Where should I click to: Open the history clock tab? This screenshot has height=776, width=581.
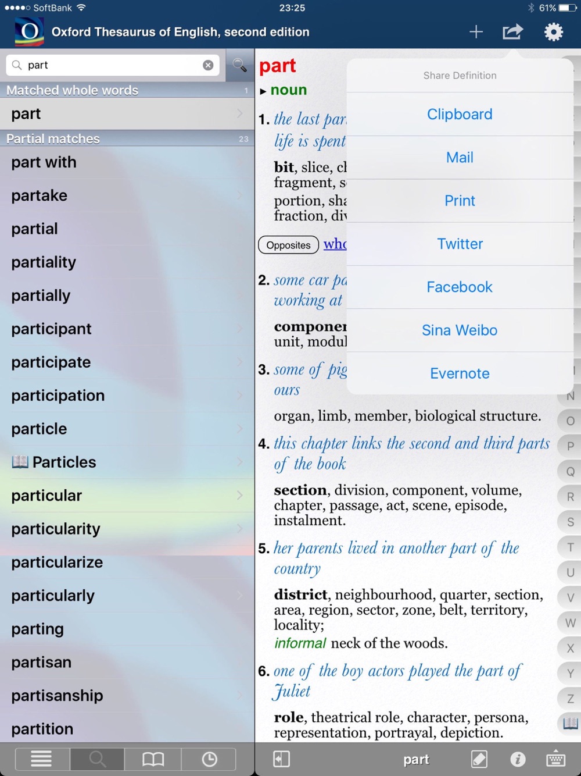[x=209, y=759]
